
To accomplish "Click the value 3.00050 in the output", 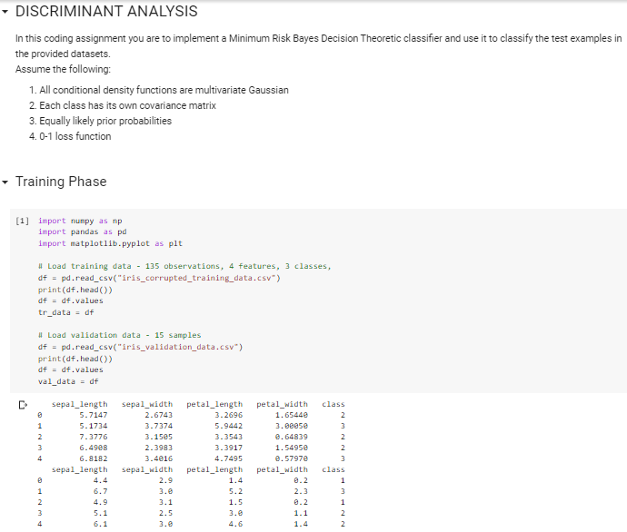I will click(292, 426).
